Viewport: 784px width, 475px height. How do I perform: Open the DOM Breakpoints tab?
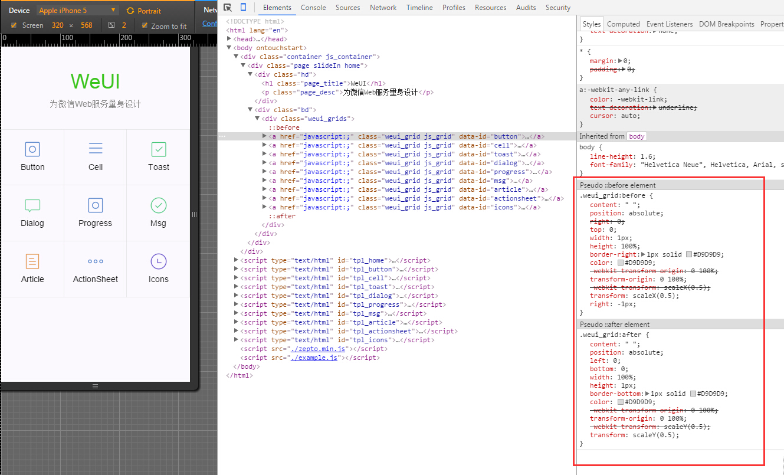click(727, 24)
